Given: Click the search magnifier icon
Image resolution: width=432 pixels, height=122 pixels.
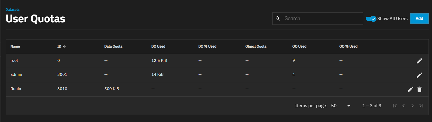Looking at the screenshot, I should point(278,19).
